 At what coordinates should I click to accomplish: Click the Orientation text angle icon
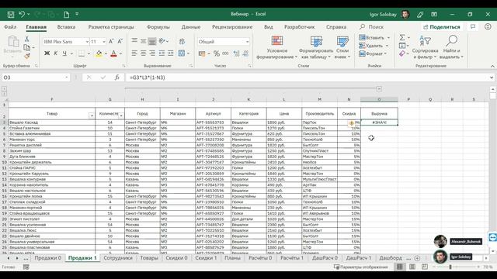pyautogui.click(x=162, y=41)
